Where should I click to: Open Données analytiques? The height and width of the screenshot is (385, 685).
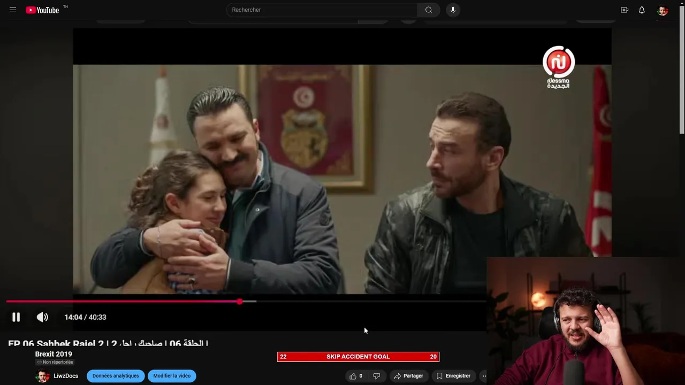click(116, 376)
